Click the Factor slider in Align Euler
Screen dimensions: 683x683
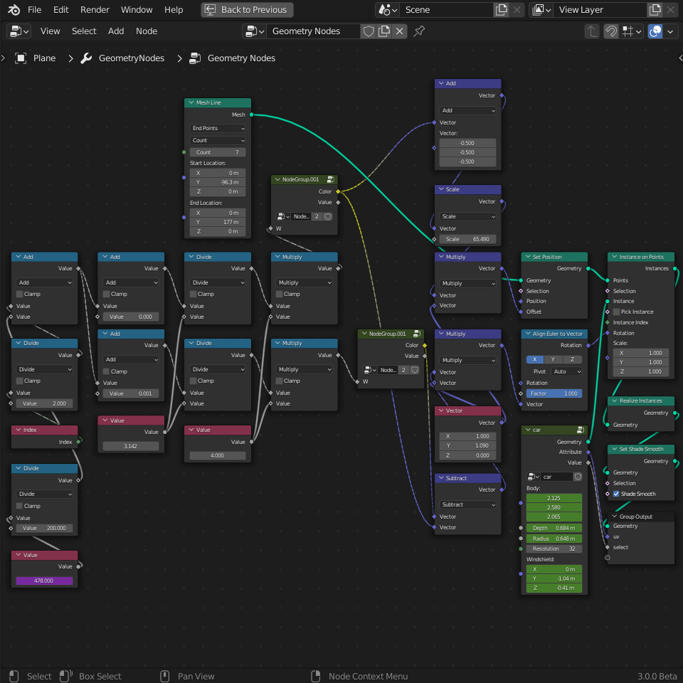tap(554, 393)
